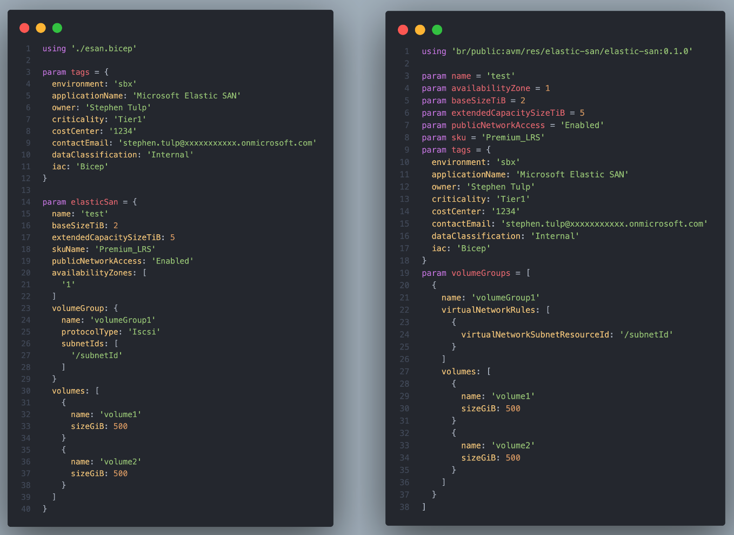Click the line "param publicNetworkAccess = 'Enabled'"

[513, 125]
